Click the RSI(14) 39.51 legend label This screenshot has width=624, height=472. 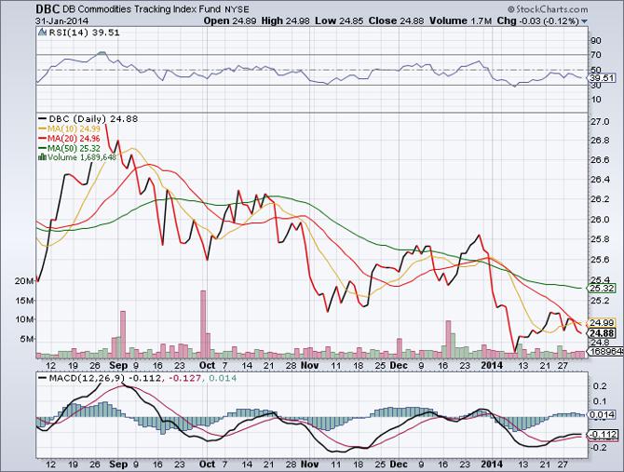click(x=84, y=33)
